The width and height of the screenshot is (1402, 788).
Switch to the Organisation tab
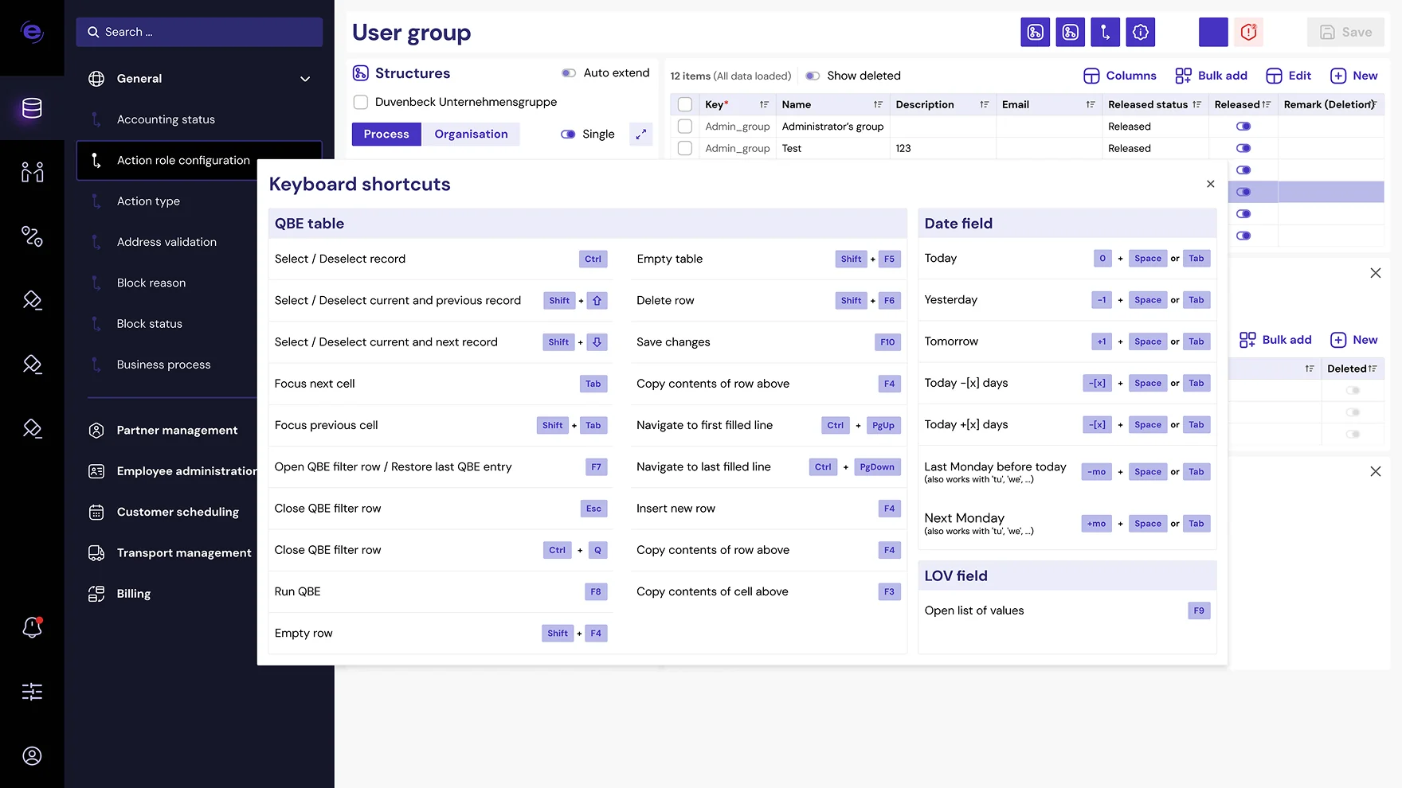pyautogui.click(x=471, y=134)
